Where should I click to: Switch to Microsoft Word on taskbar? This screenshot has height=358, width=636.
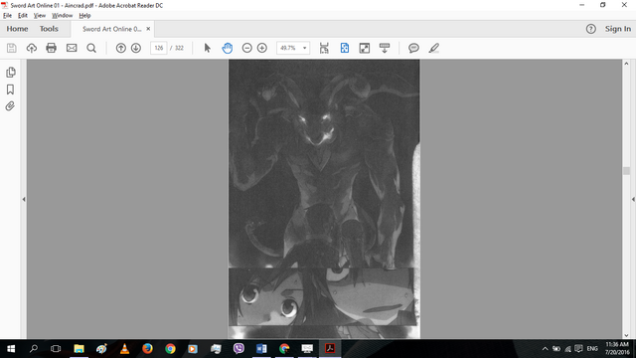(261, 349)
